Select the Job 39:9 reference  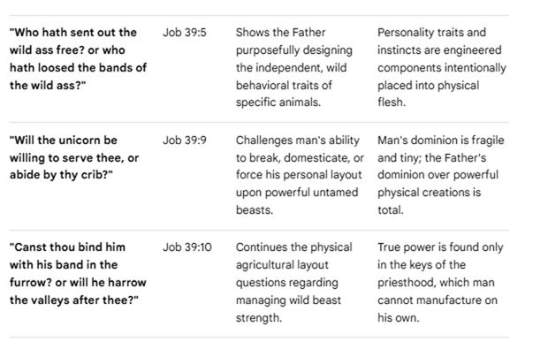pyautogui.click(x=184, y=141)
